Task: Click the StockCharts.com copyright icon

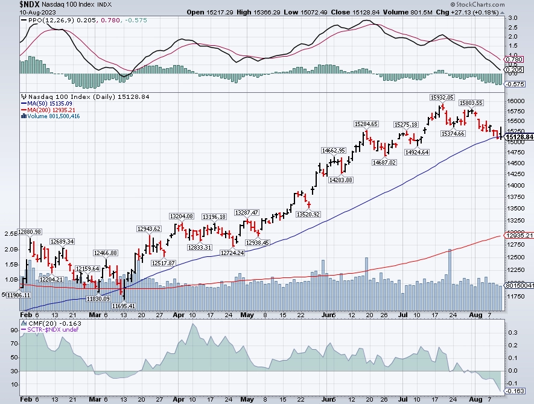Action: (x=453, y=4)
